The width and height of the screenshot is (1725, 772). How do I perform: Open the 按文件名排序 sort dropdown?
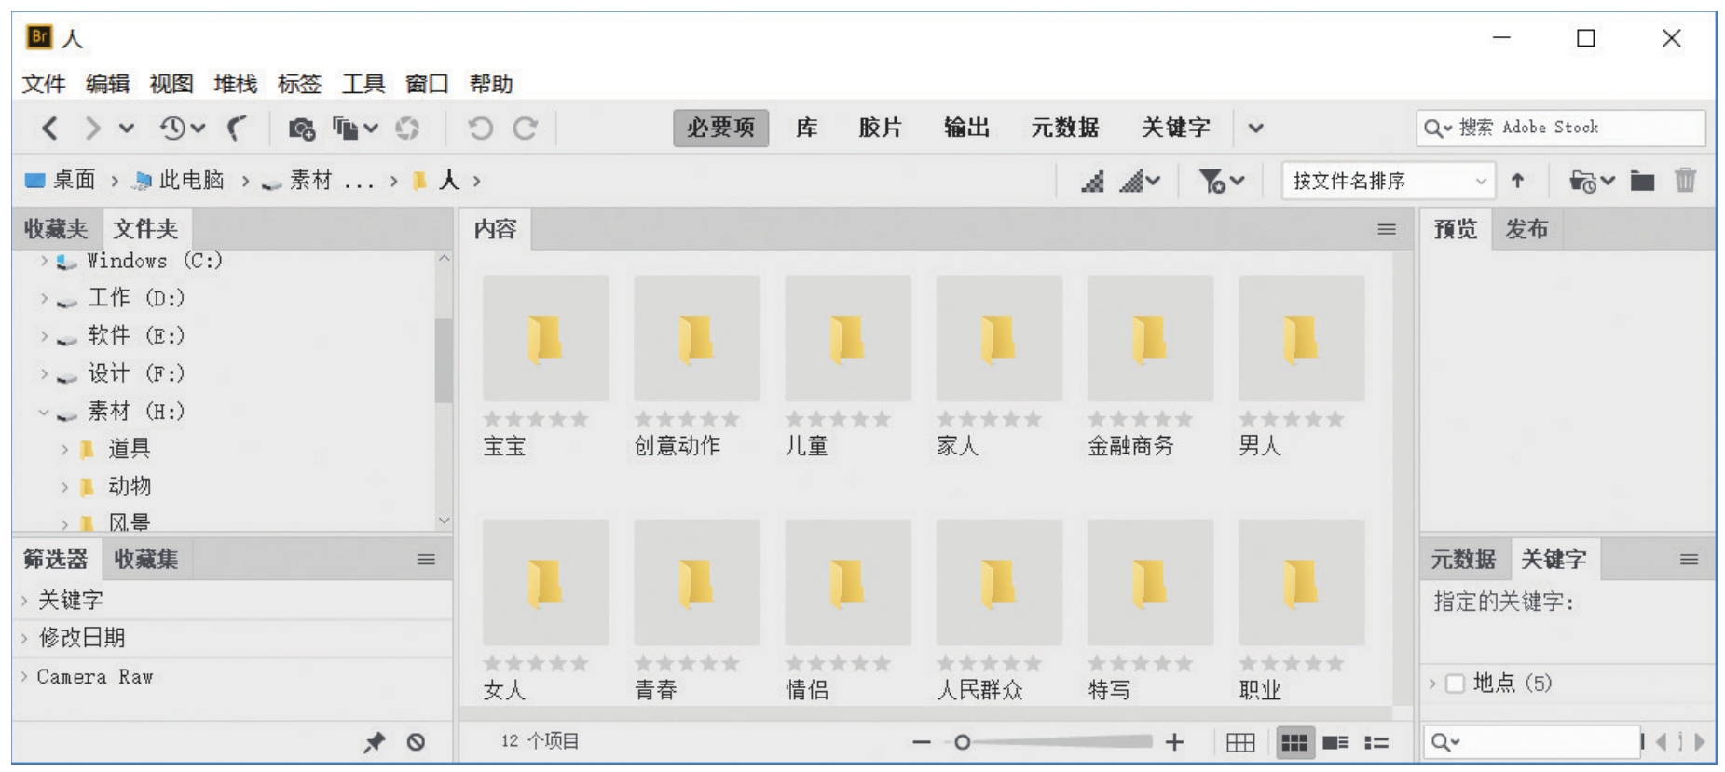(x=1389, y=181)
